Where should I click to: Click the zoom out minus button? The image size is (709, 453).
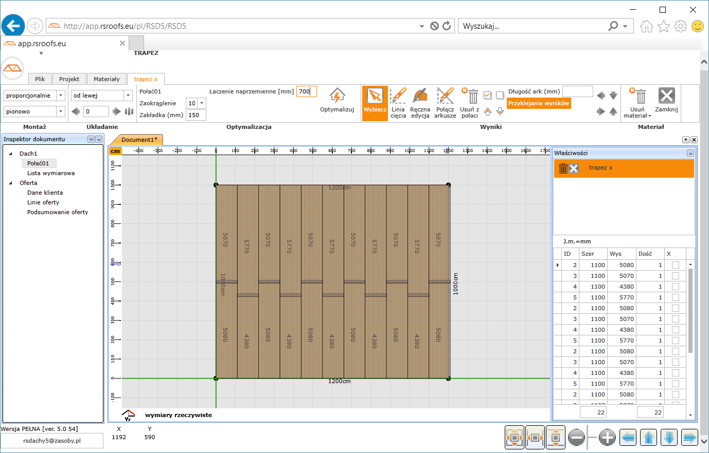tap(576, 438)
